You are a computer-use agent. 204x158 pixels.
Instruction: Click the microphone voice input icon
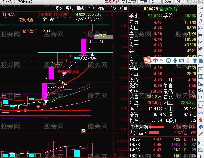tap(175, 61)
